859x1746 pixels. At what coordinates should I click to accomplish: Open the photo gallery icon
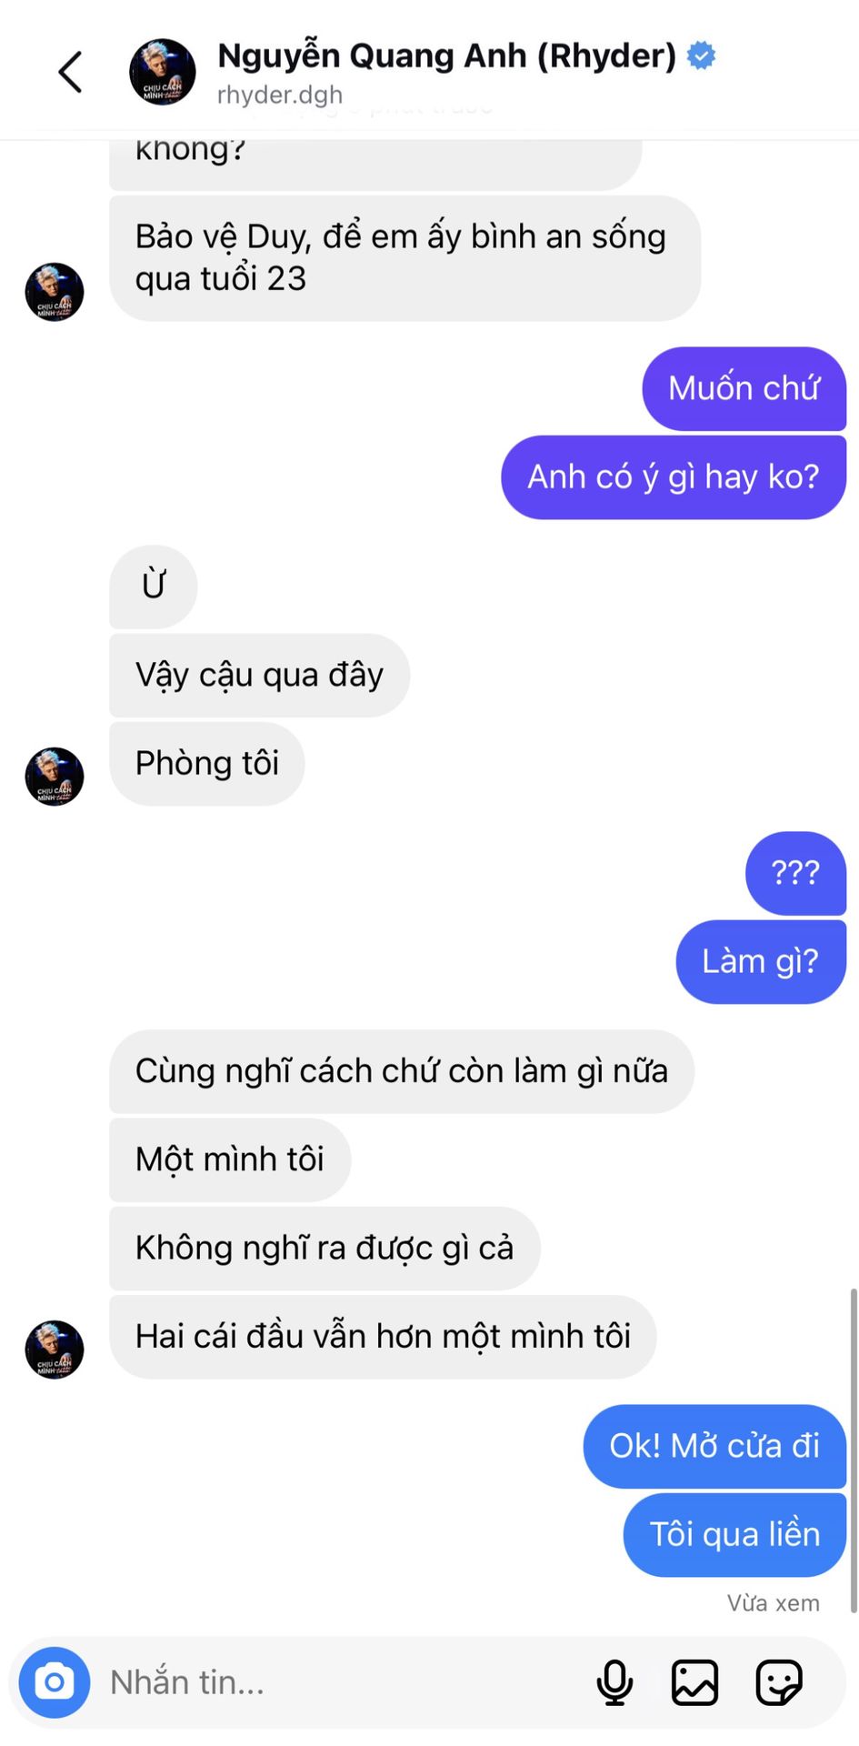click(x=694, y=1682)
